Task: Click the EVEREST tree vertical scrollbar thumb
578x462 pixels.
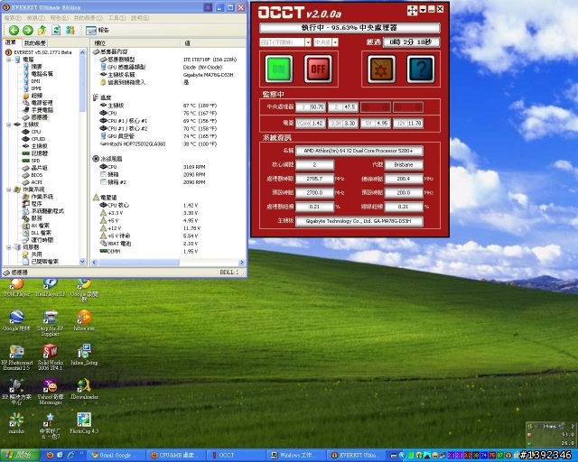Action: (82, 84)
